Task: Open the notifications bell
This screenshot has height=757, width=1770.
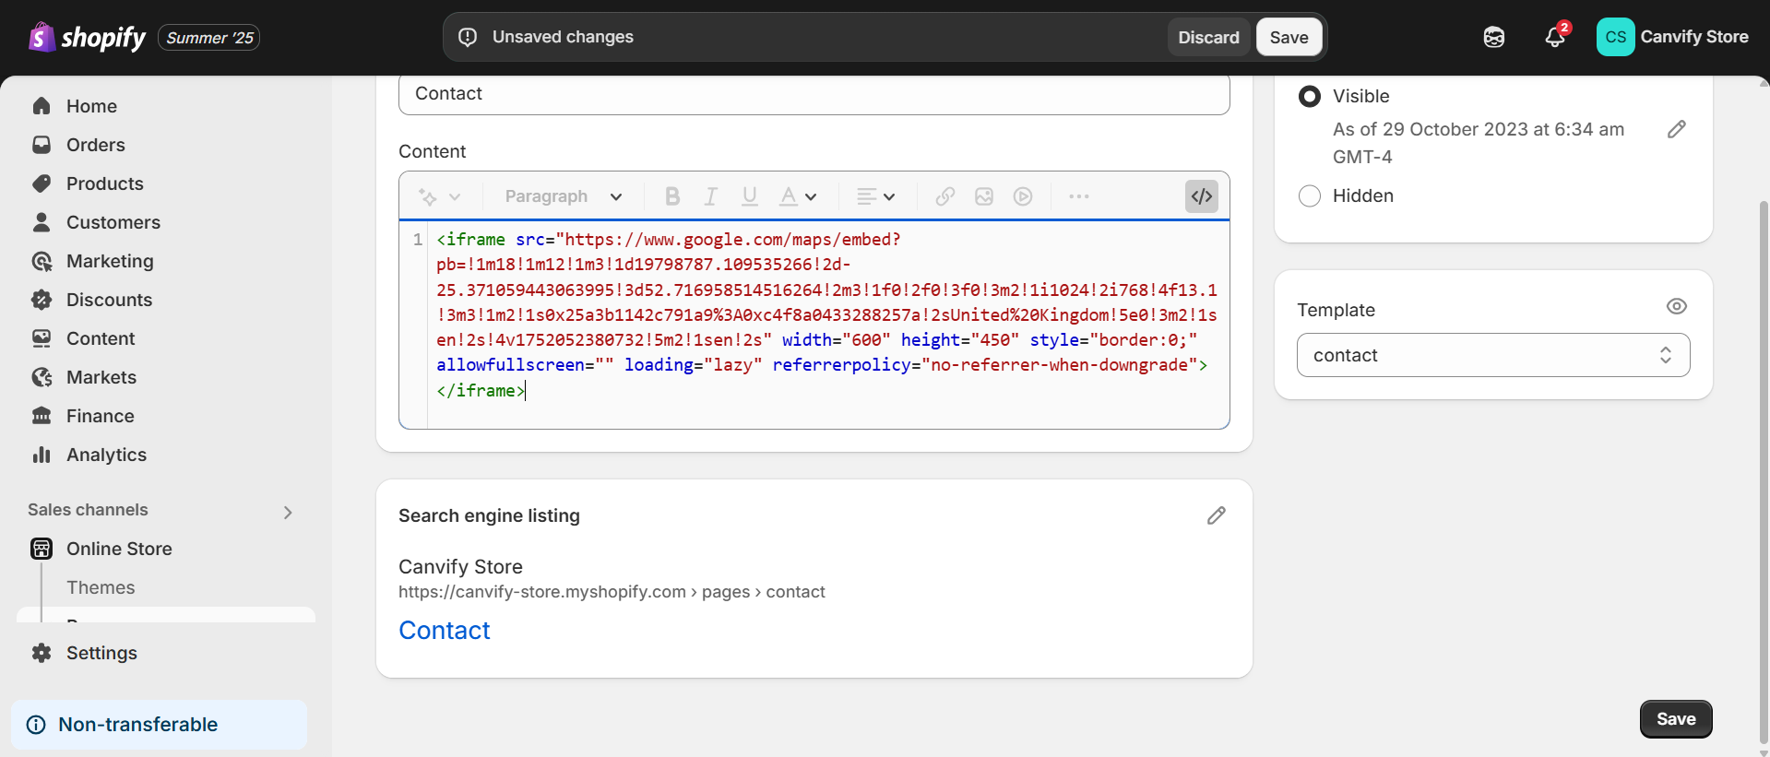Action: (x=1555, y=37)
